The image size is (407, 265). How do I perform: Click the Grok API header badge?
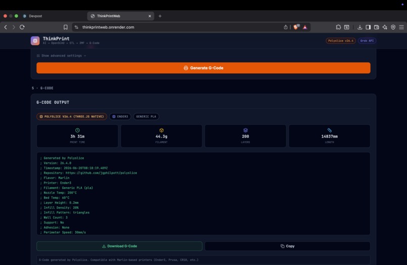pos(367,40)
